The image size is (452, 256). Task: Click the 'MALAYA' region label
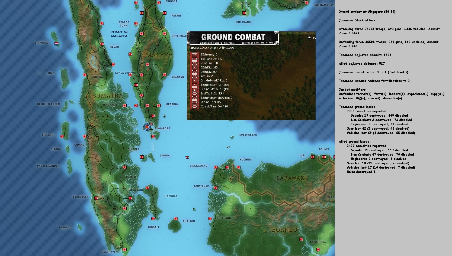point(159,55)
